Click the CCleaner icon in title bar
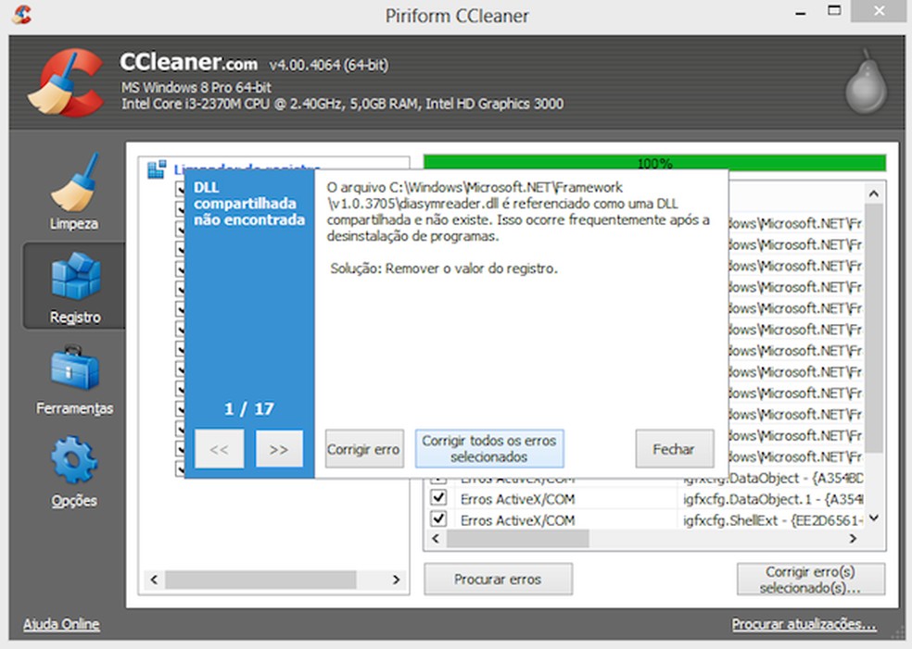This screenshot has height=649, width=912. [x=22, y=14]
